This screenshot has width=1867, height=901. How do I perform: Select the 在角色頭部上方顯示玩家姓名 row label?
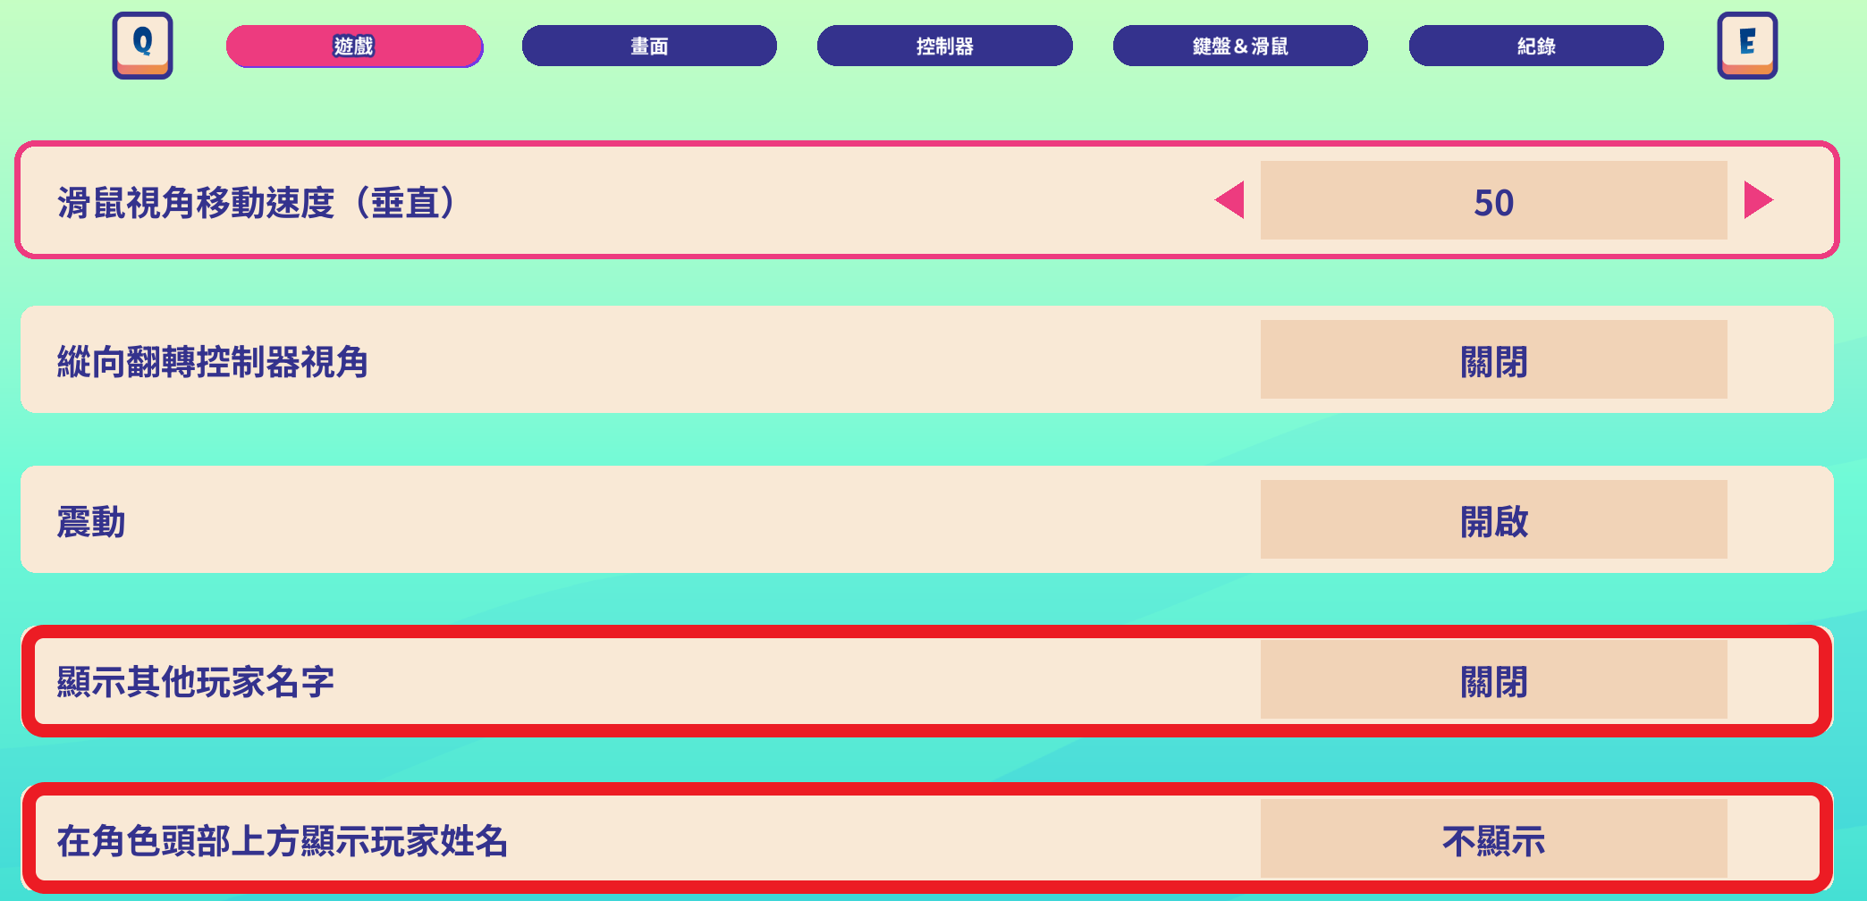(x=282, y=841)
